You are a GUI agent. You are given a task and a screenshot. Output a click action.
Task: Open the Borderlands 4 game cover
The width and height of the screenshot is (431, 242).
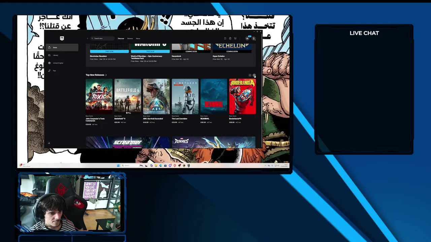click(242, 96)
